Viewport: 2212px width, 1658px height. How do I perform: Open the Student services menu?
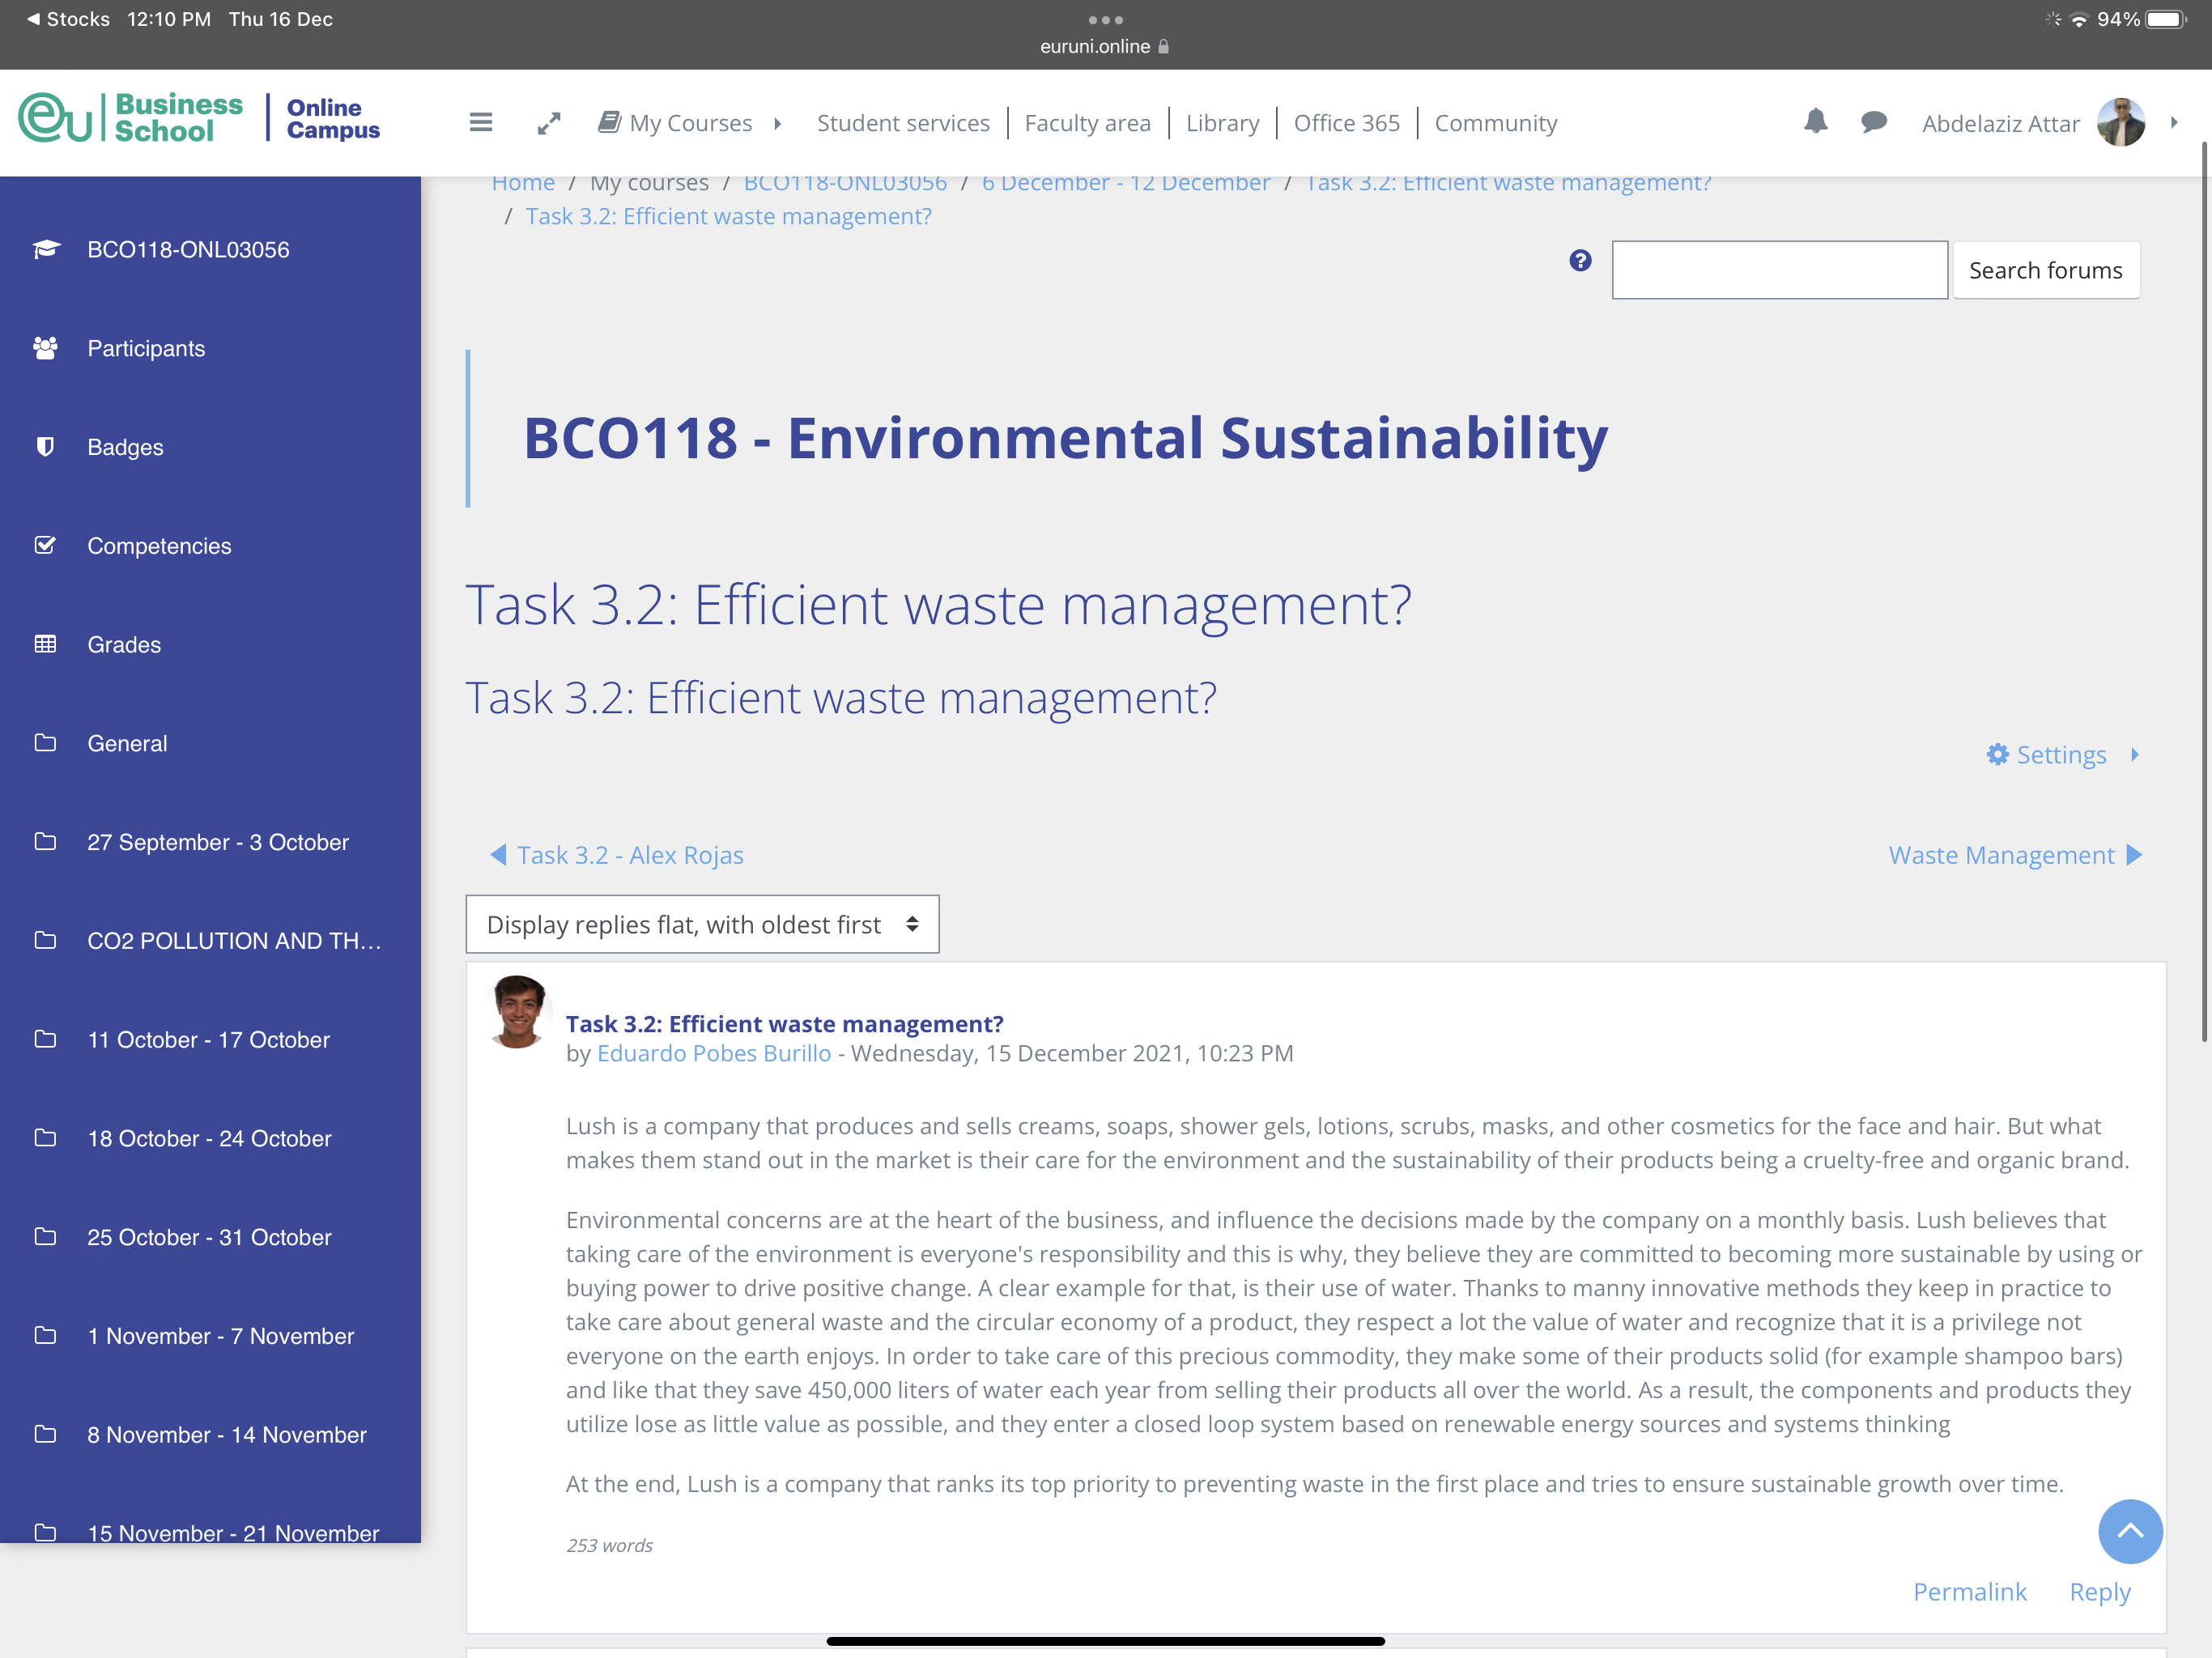click(903, 123)
